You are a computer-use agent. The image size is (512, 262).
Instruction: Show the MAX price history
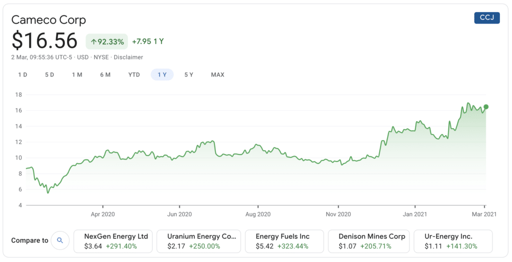[x=217, y=75]
